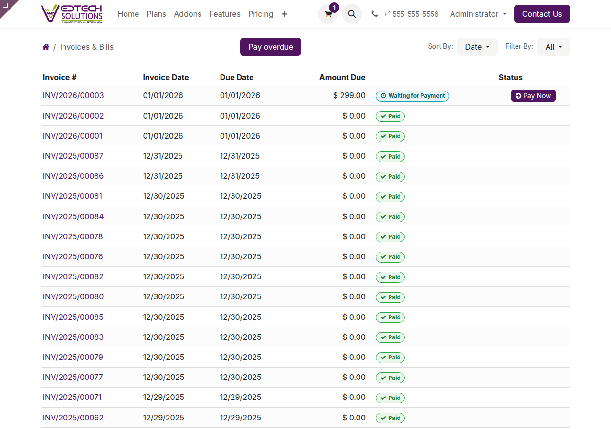The height and width of the screenshot is (429, 611).
Task: Open the Sort By Date dropdown
Action: coord(477,47)
